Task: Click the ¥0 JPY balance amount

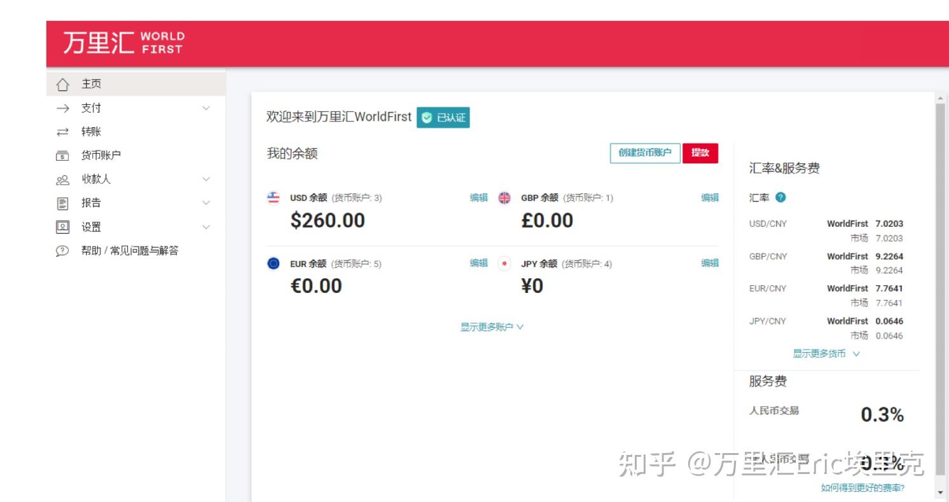Action: point(532,286)
